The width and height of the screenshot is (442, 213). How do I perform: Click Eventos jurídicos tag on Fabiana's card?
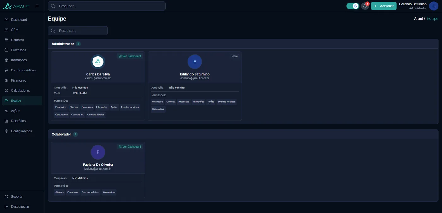coord(90,192)
